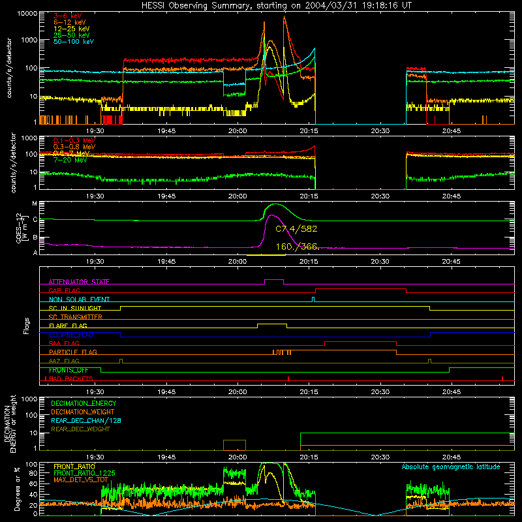Image resolution: width=522 pixels, height=522 pixels.
Task: Click the HESSI Observing Summary title
Action: coord(276,6)
